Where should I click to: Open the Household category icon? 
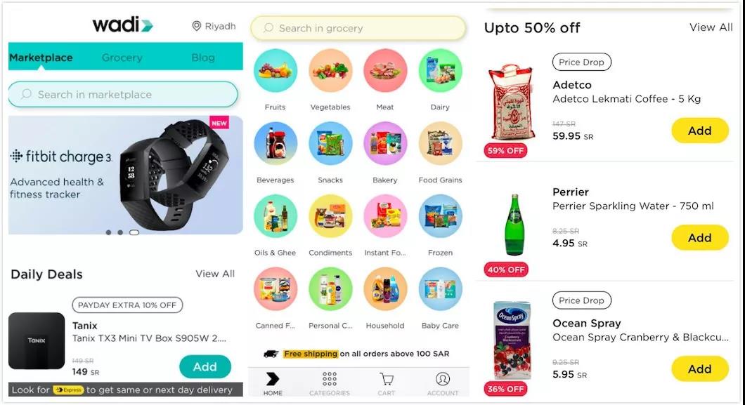tap(385, 288)
